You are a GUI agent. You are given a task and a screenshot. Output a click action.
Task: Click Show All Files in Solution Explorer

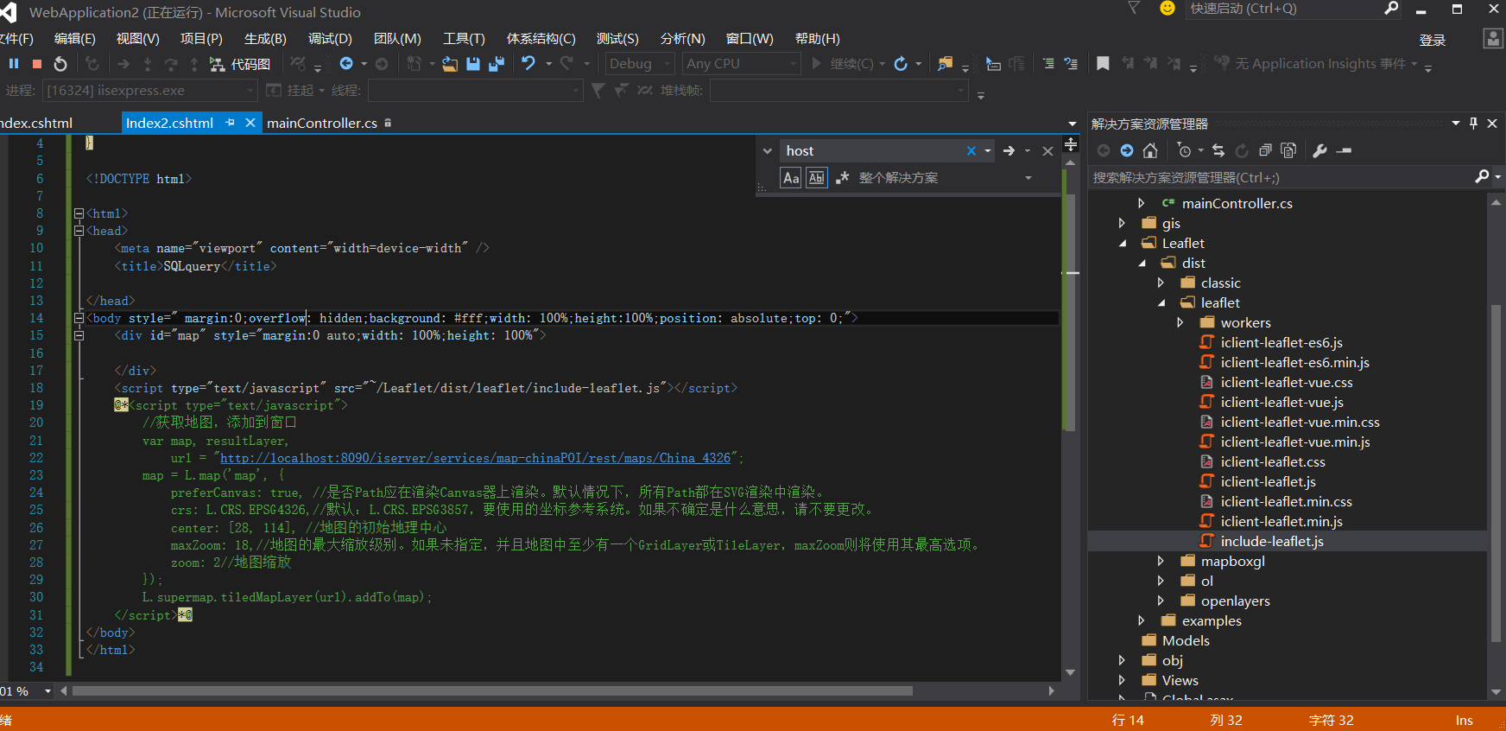tap(1288, 151)
